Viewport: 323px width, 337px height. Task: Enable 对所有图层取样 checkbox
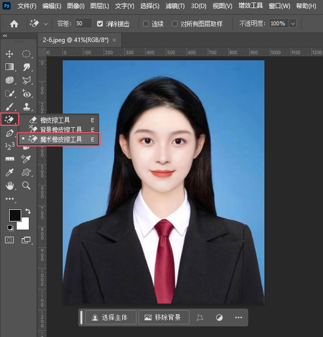click(x=175, y=24)
